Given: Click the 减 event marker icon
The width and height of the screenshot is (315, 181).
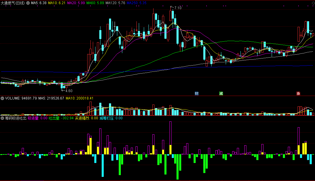Looking at the screenshot, I should (x=221, y=93).
